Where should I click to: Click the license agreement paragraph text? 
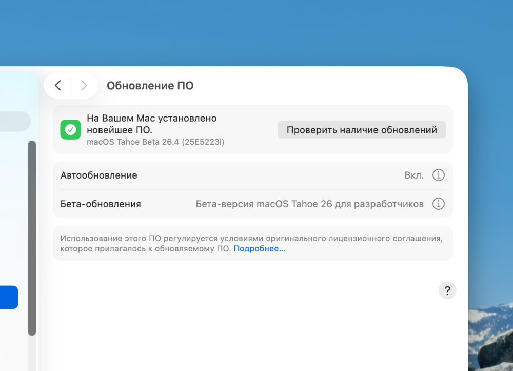tap(251, 243)
